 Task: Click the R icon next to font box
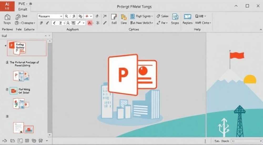pyautogui.click(x=67, y=16)
